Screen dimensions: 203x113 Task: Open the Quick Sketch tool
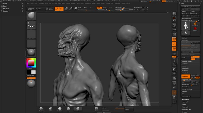(x=50, y=9)
